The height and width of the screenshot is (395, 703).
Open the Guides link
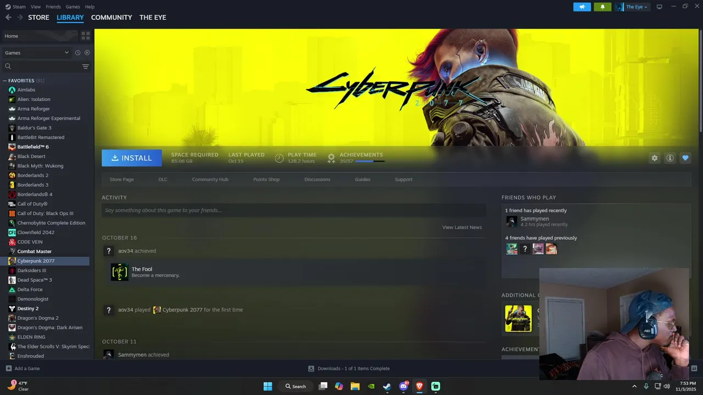362,179
